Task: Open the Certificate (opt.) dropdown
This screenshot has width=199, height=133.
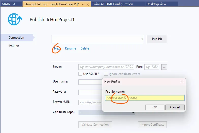Action: [107, 113]
